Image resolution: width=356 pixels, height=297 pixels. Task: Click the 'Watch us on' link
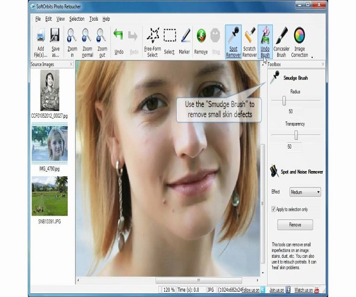(x=304, y=290)
